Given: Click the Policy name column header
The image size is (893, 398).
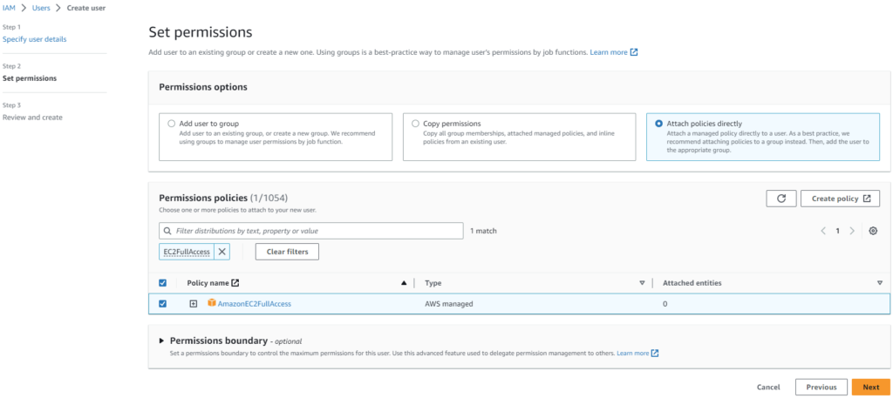Looking at the screenshot, I should click(208, 282).
